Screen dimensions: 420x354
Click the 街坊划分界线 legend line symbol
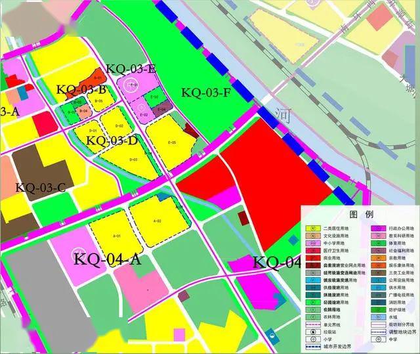[x=378, y=324]
